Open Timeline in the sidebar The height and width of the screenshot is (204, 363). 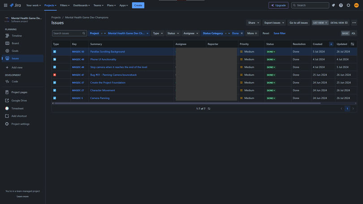23,36
